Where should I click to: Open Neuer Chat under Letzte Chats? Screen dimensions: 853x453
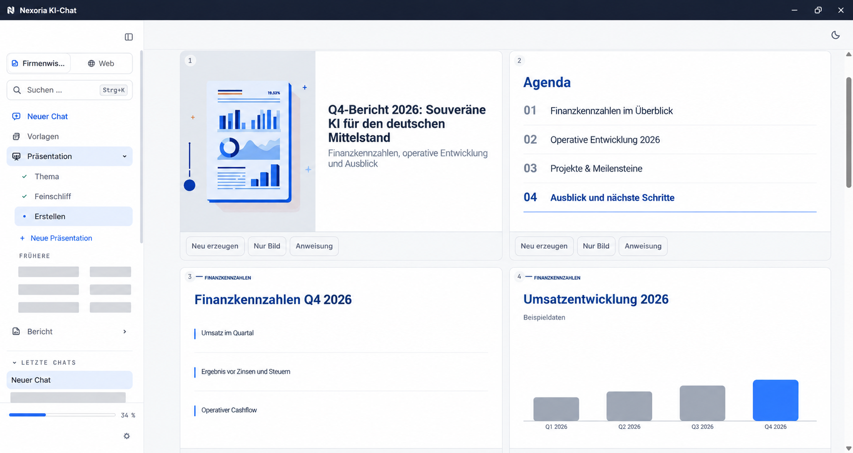[x=69, y=380]
